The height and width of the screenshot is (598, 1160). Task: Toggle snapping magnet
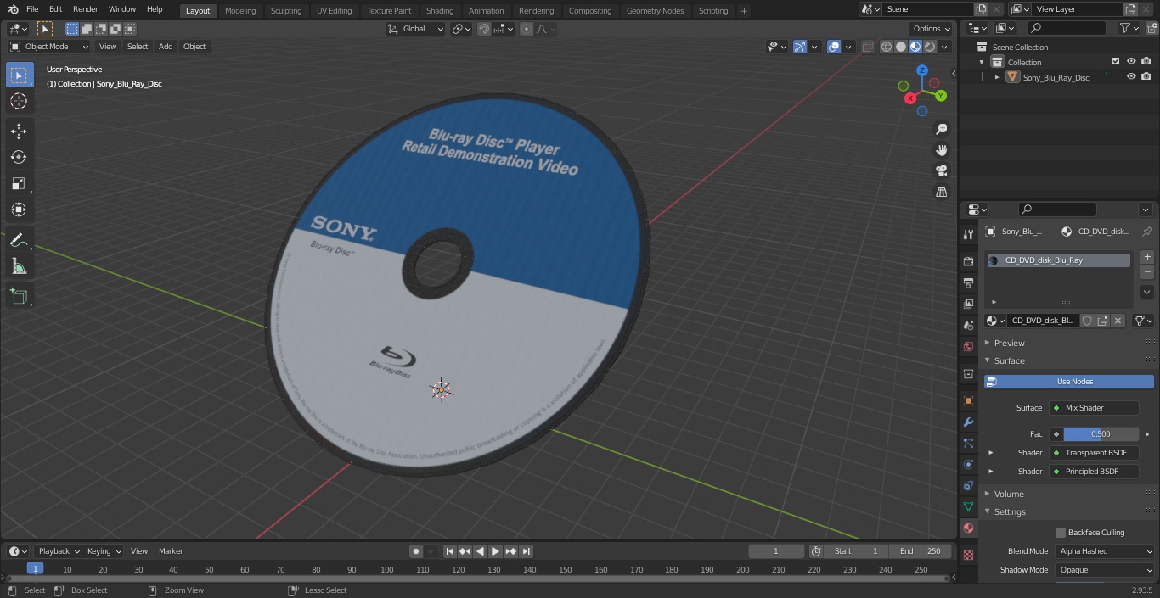pyautogui.click(x=484, y=29)
